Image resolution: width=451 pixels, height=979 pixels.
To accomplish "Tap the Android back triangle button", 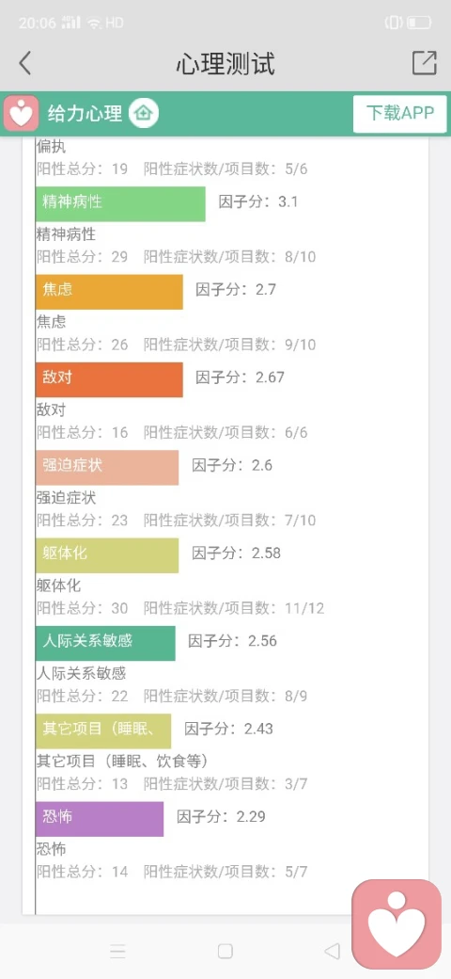I will pyautogui.click(x=332, y=952).
